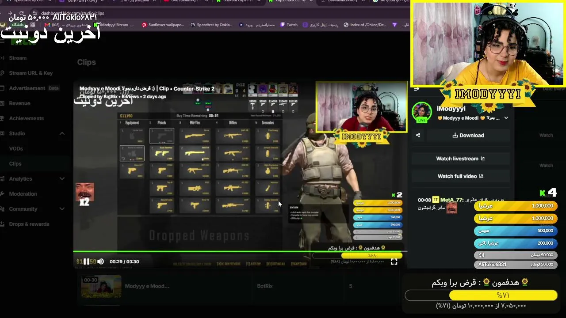Viewport: 566px width, 318px height.
Task: Open Drops & rewards page
Action: 29,224
